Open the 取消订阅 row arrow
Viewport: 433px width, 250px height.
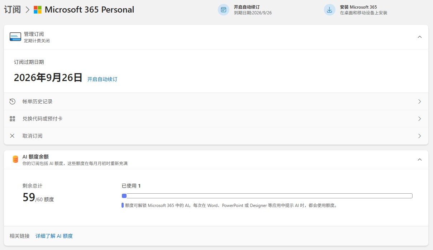point(420,136)
